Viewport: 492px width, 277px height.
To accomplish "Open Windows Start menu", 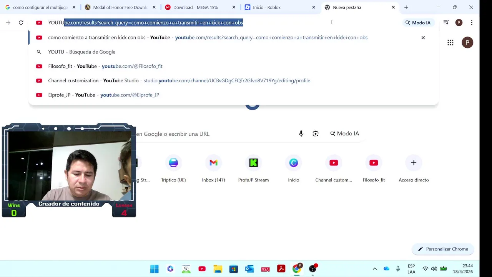I will (x=154, y=269).
